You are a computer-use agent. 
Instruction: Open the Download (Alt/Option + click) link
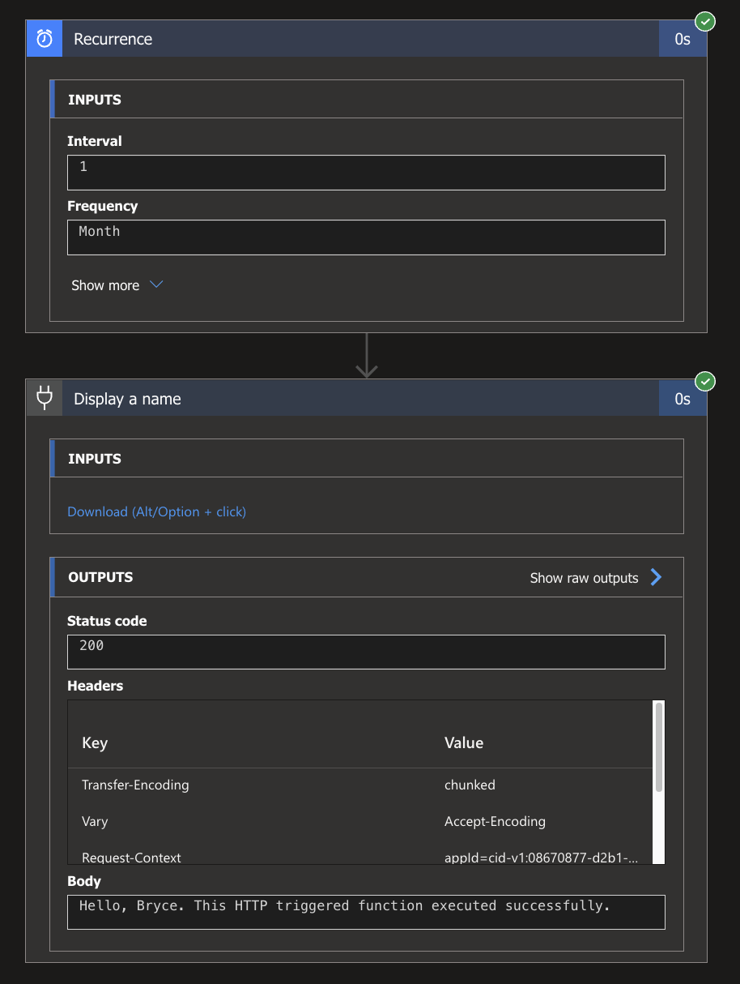click(x=156, y=511)
